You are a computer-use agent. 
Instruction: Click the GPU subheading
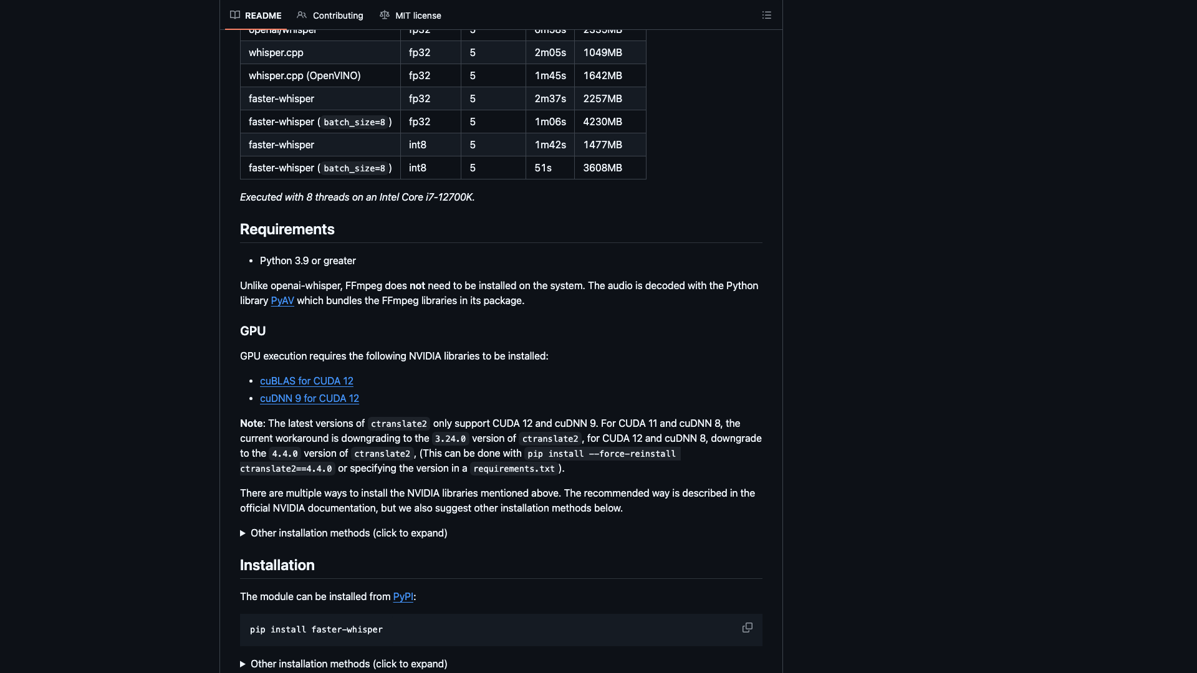click(x=252, y=331)
